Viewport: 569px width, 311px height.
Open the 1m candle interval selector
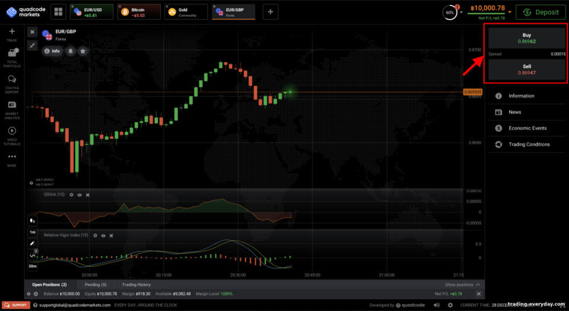point(33,232)
